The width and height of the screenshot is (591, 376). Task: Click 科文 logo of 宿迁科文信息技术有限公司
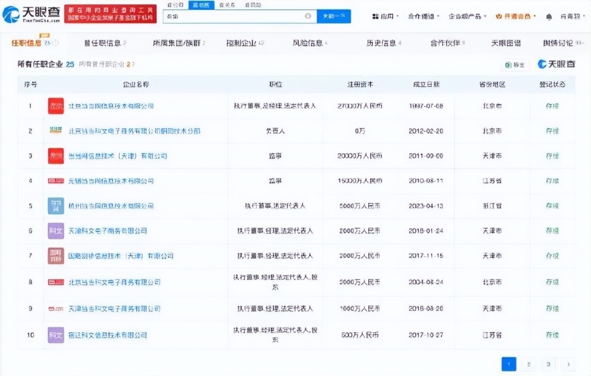(56, 335)
